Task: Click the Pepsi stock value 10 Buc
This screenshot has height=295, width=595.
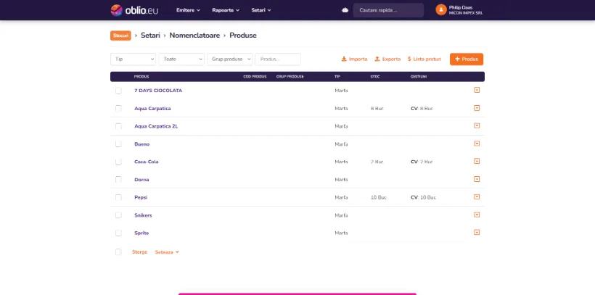Action: click(378, 198)
